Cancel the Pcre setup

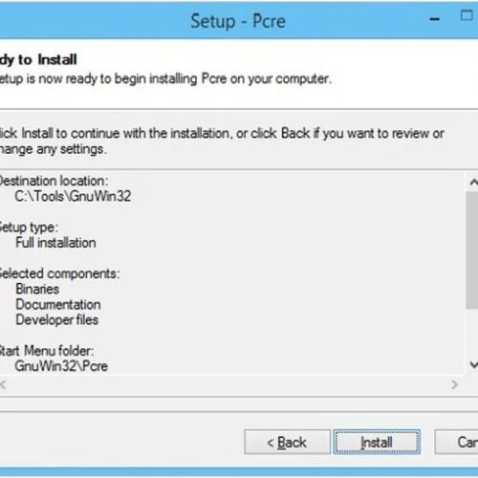[456, 442]
